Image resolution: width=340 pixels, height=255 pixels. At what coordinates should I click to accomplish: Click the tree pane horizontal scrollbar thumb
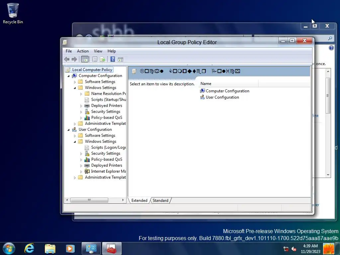tap(89, 200)
